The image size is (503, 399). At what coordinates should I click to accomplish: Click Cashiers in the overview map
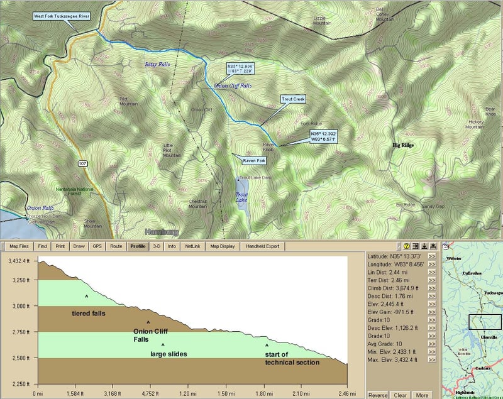[483, 368]
